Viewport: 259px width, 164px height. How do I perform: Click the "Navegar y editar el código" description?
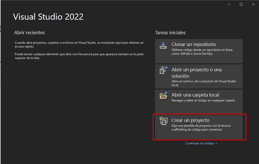(203, 100)
